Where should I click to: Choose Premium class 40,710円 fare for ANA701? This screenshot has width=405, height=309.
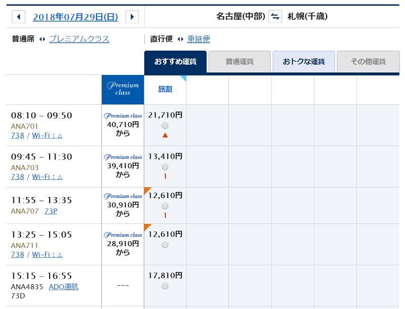[x=123, y=125]
